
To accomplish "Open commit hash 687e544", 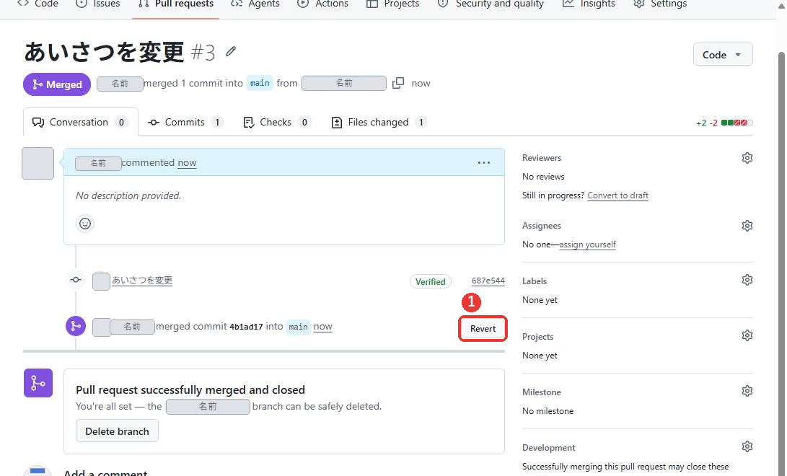I will click(488, 281).
